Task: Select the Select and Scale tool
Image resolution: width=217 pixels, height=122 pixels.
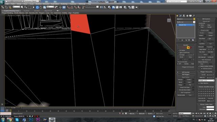Action: [x=44, y=7]
